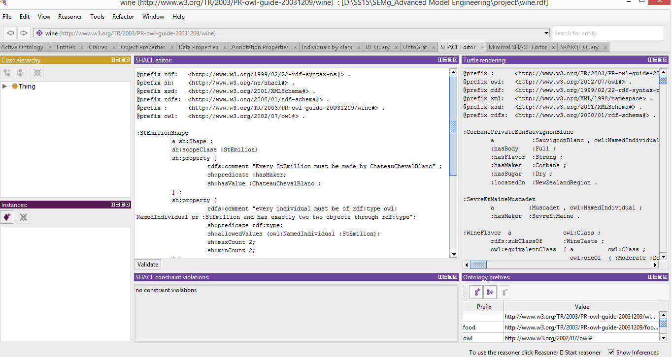Close the OntoGraf tab
Image resolution: width=672 pixels, height=357 pixels.
[x=433, y=48]
